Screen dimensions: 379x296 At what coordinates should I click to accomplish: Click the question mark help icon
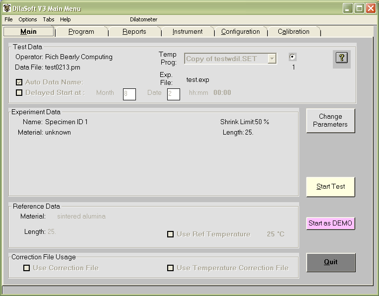tap(341, 58)
